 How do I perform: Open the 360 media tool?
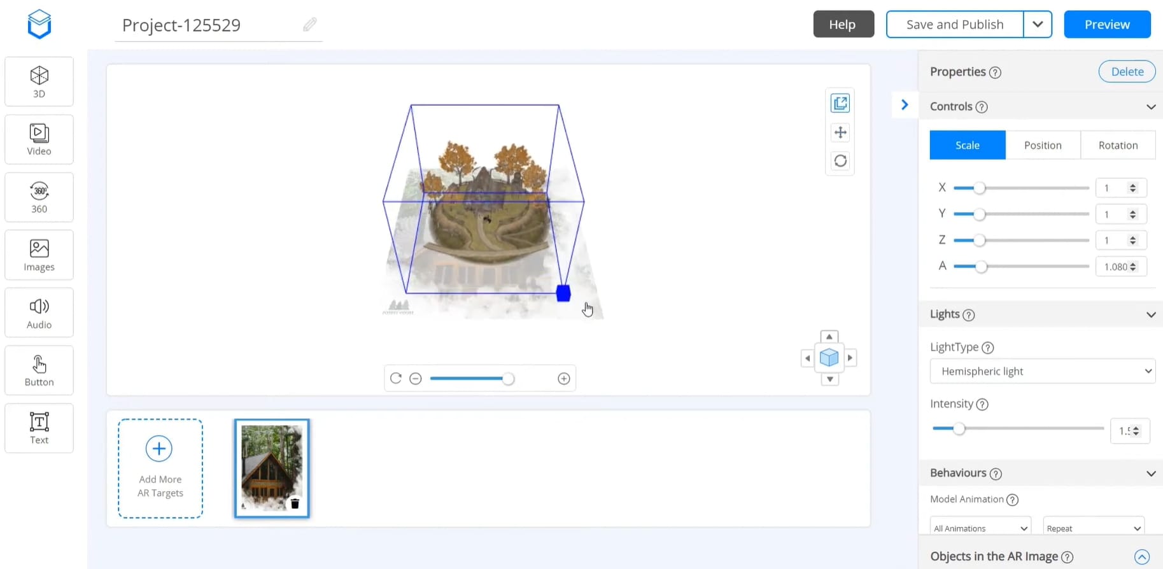[39, 197]
